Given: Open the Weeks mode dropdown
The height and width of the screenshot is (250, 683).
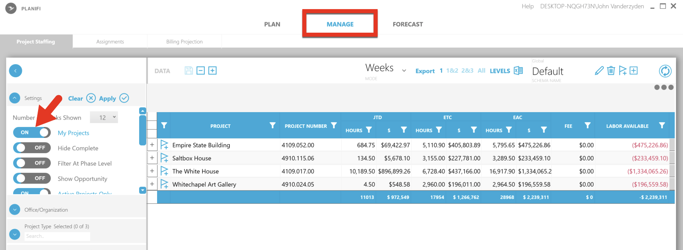Looking at the screenshot, I should point(404,71).
